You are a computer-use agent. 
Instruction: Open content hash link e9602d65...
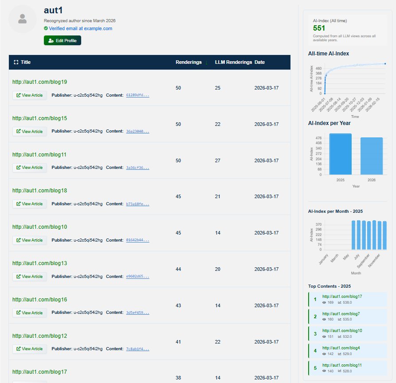coord(137,277)
